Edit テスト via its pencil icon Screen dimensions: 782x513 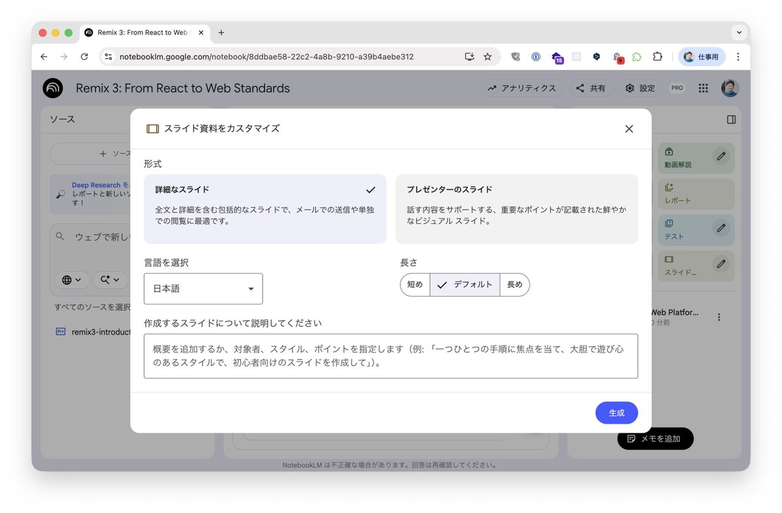(720, 229)
